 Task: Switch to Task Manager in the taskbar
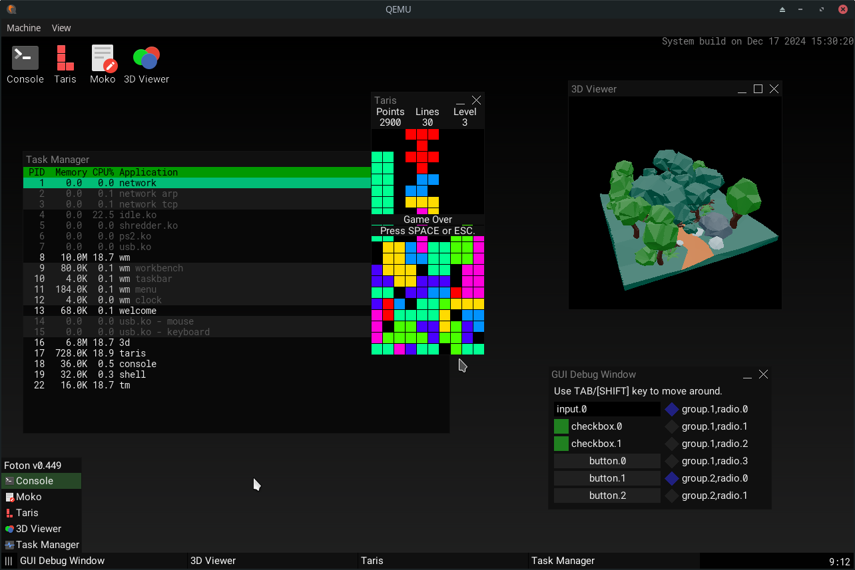click(x=614, y=561)
